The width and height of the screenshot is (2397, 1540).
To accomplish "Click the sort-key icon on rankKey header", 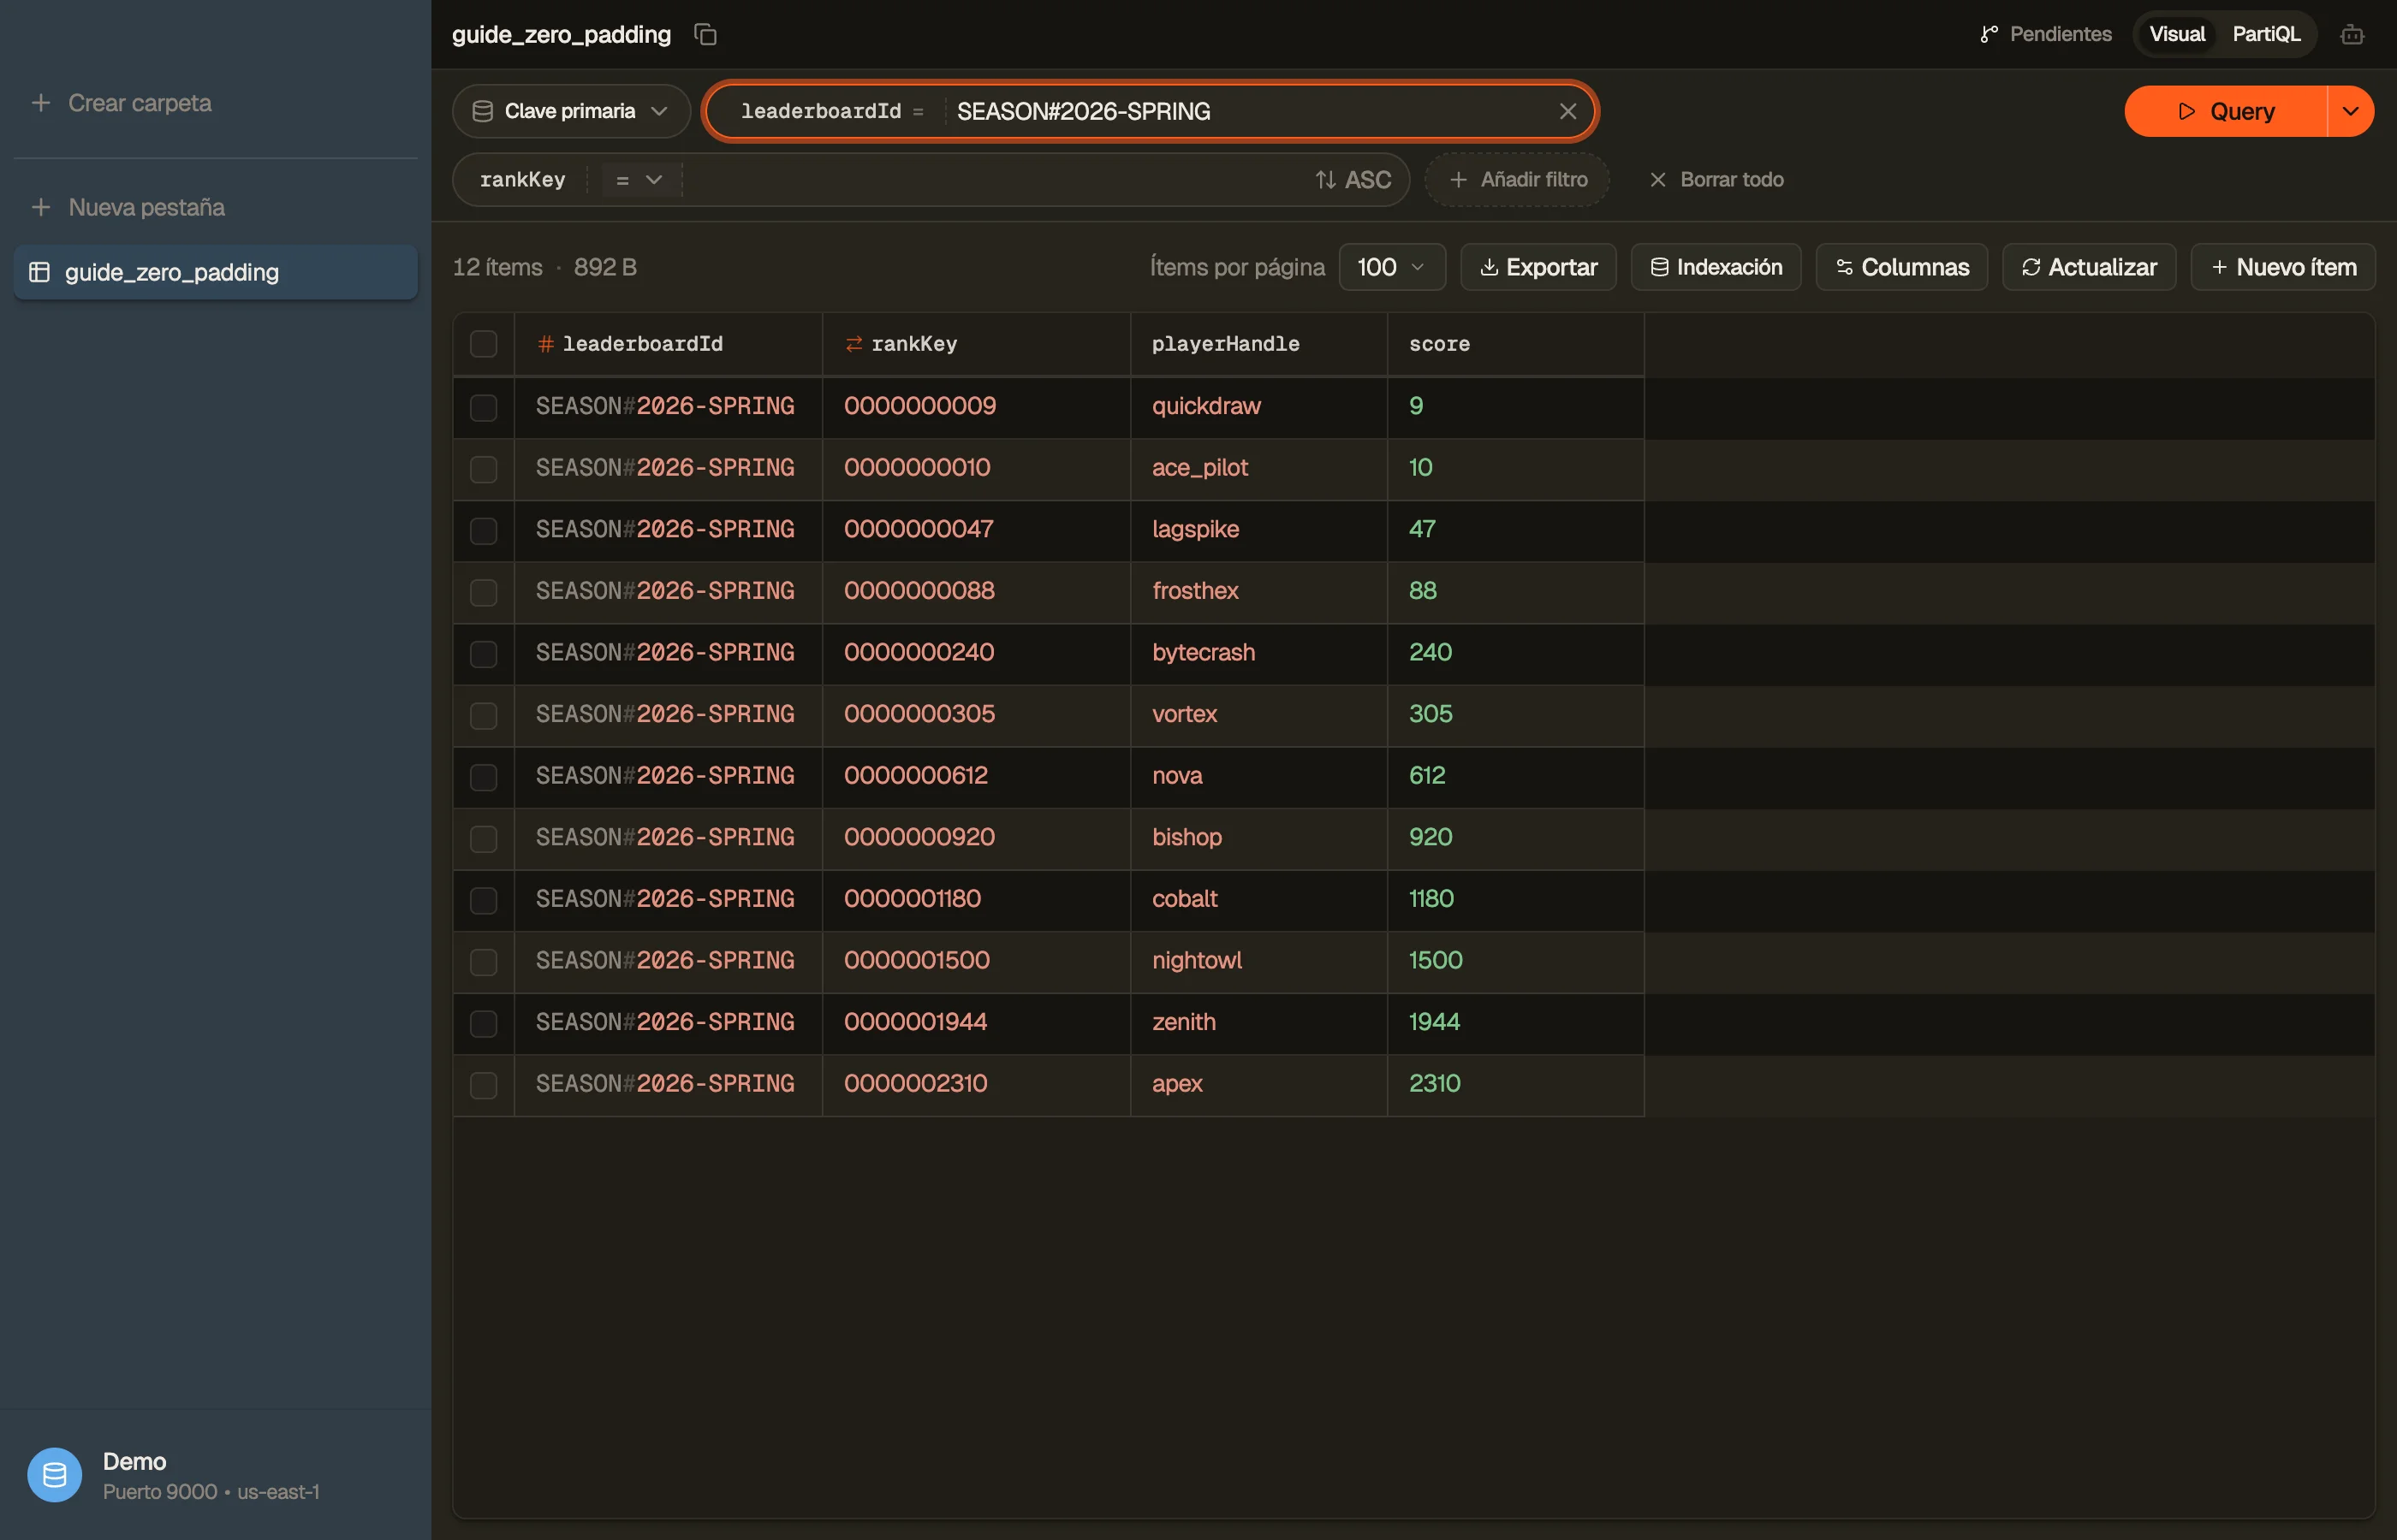I will click(854, 344).
